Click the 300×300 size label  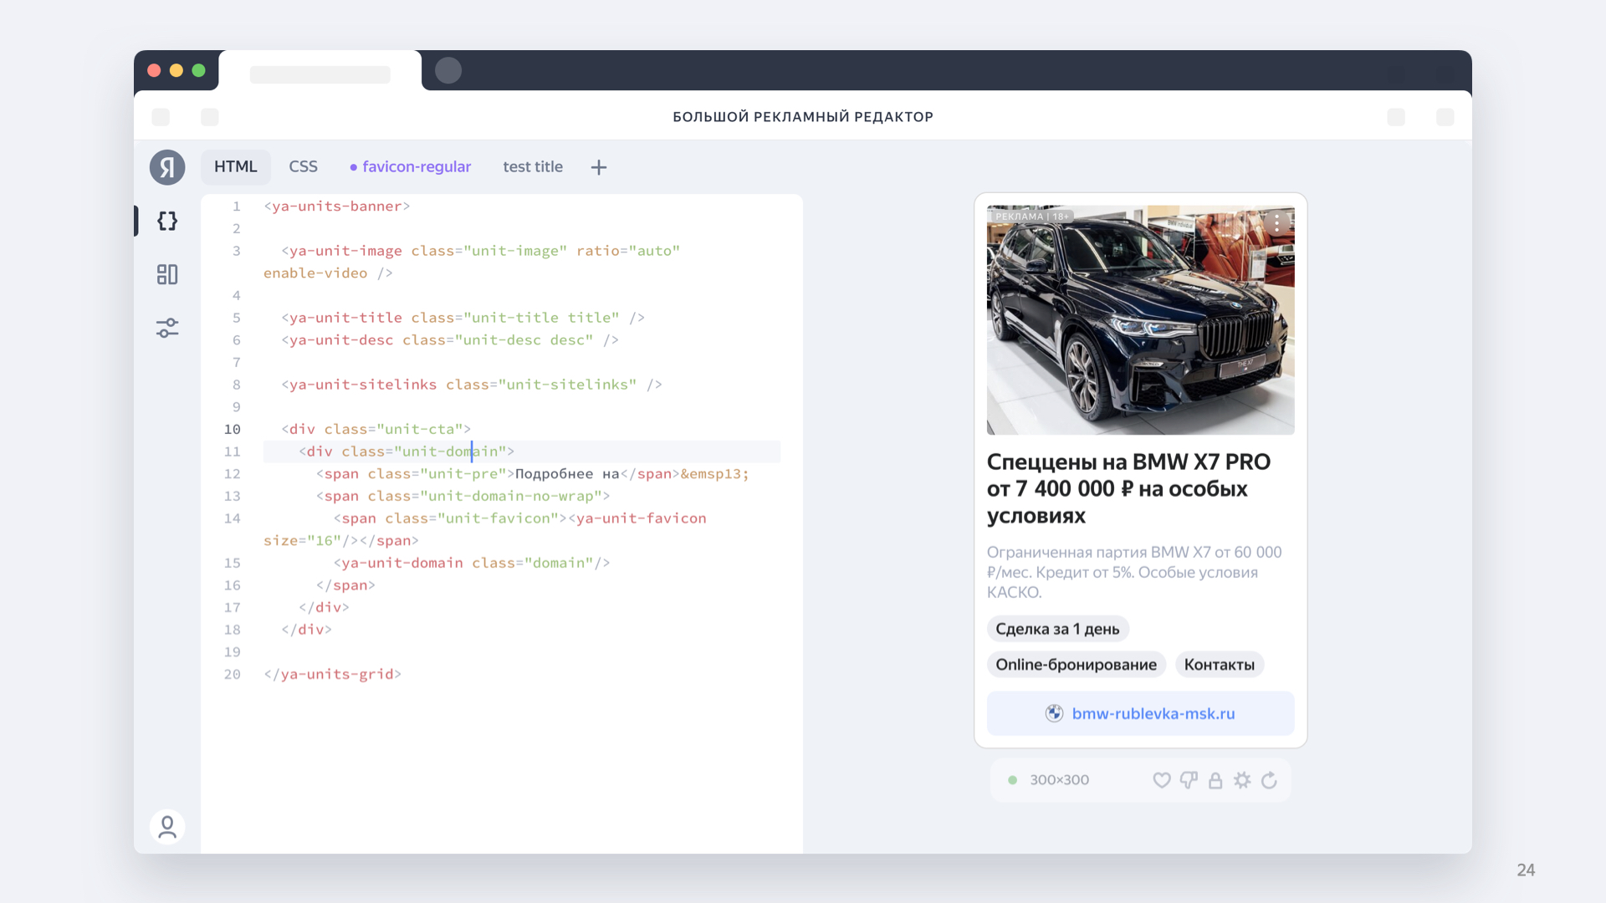point(1059,780)
